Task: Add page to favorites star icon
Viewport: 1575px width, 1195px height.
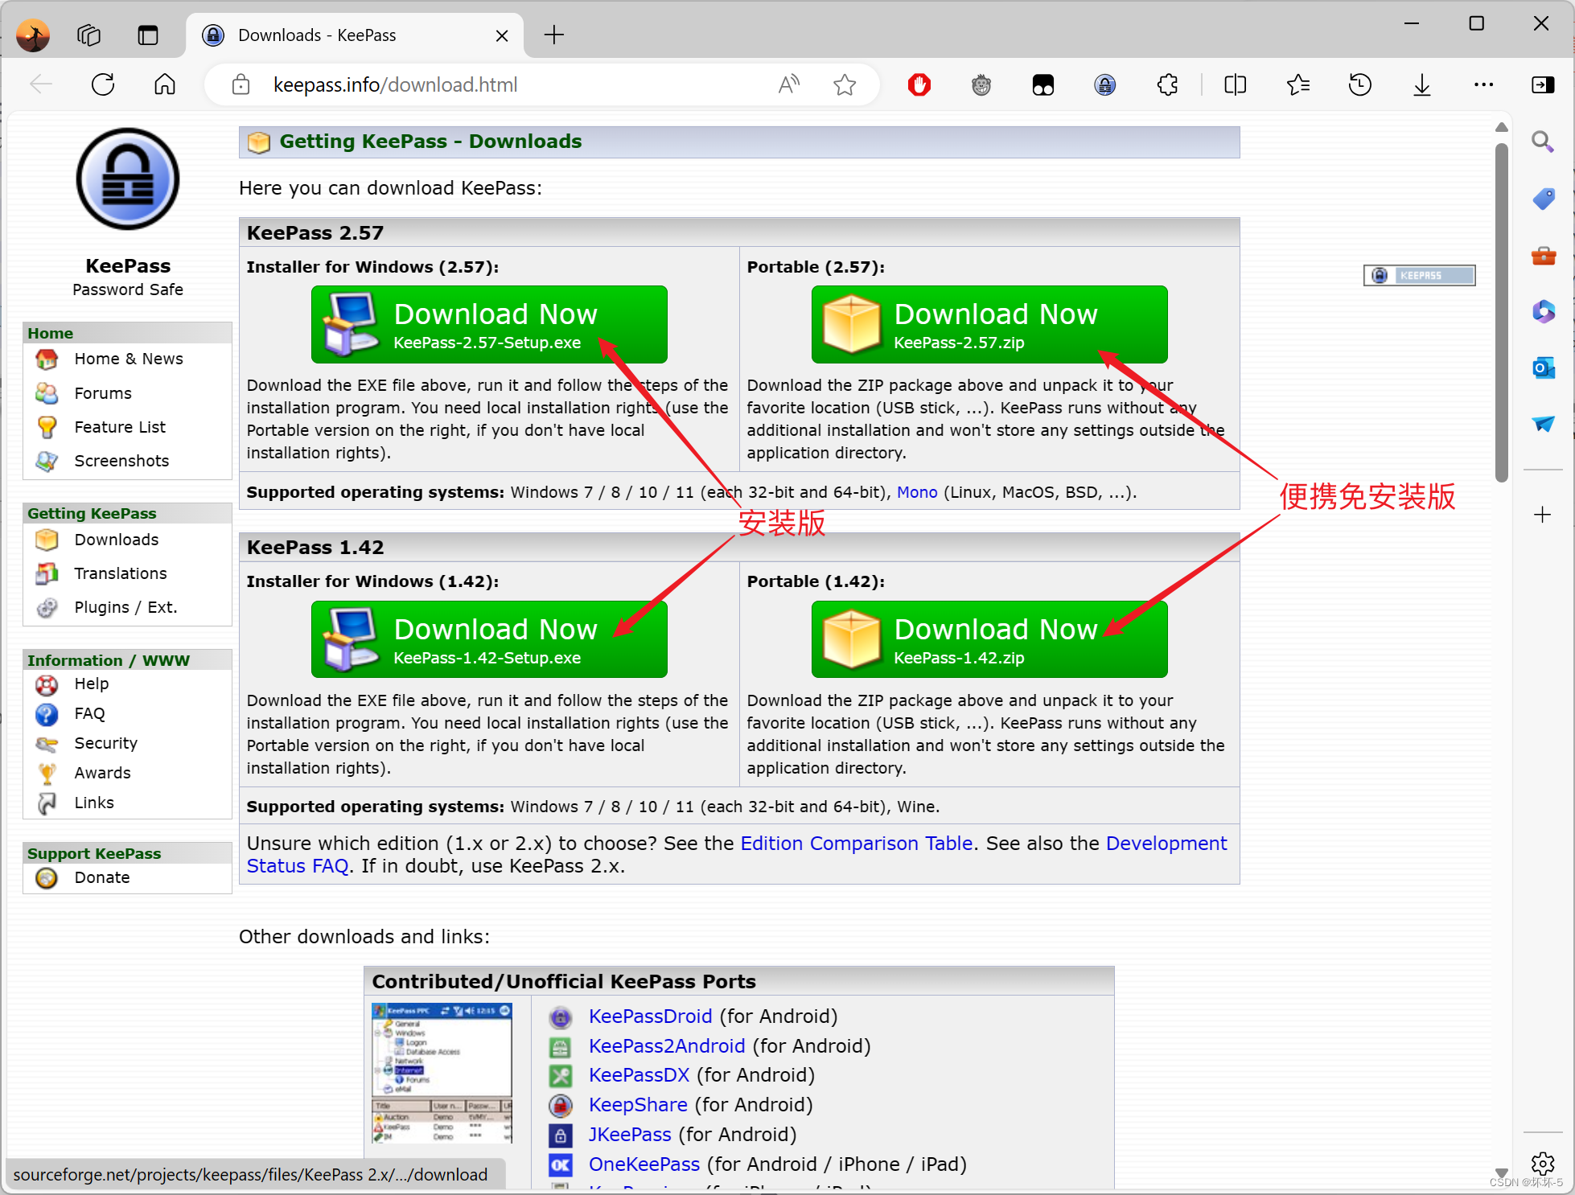Action: click(x=845, y=84)
